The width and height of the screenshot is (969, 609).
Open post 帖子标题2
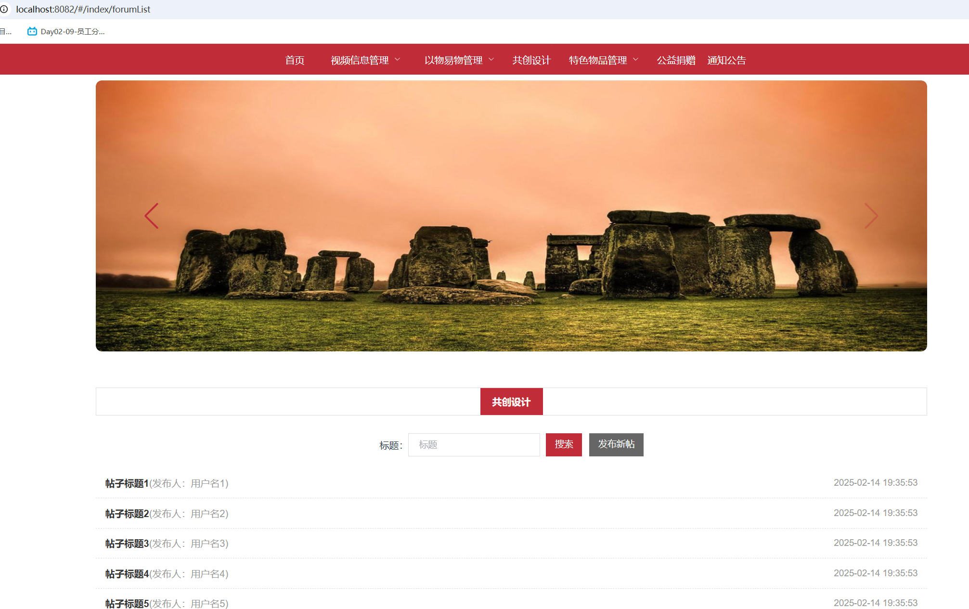(x=127, y=514)
